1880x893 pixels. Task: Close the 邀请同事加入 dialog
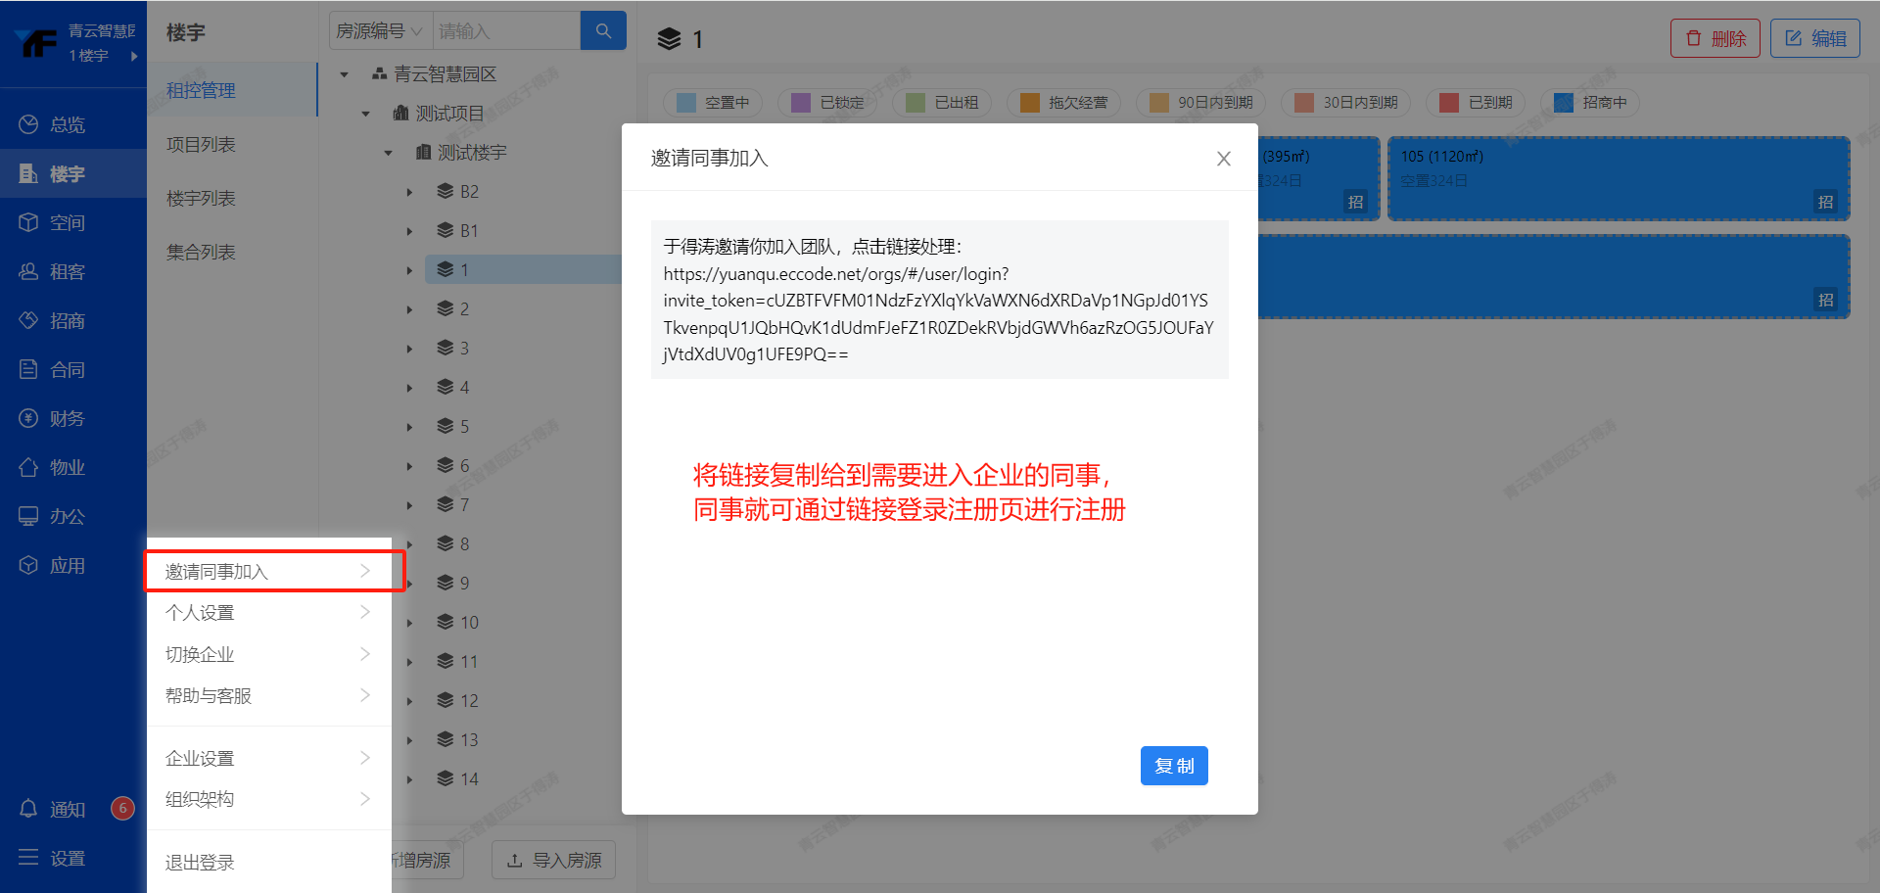point(1223,159)
